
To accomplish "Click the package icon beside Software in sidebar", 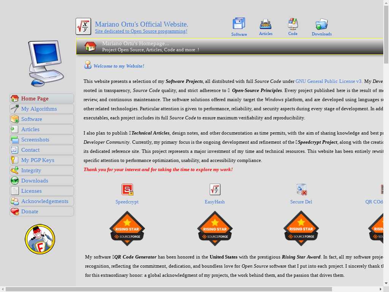I will pyautogui.click(x=15, y=119).
